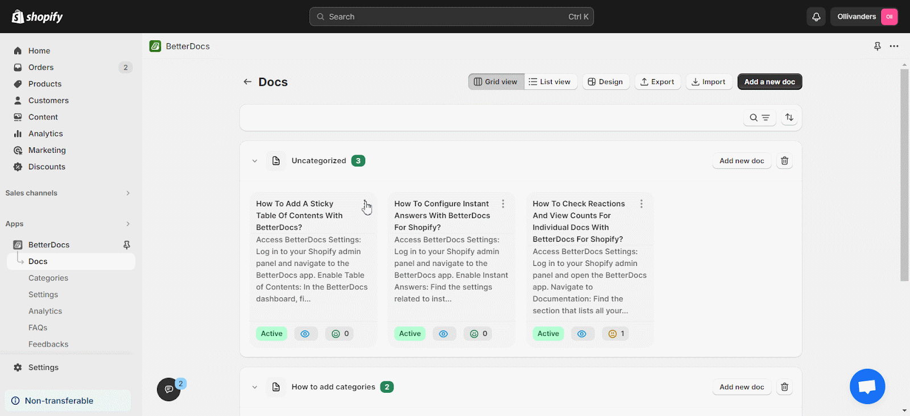Add new doc to How to add categories
Screen dimensions: 910x416
point(742,387)
